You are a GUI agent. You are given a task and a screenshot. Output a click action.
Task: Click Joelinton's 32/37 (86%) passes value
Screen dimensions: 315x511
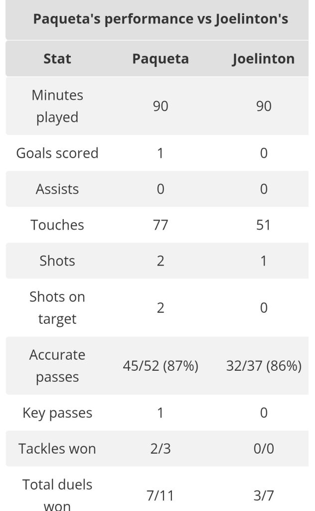pos(264,366)
